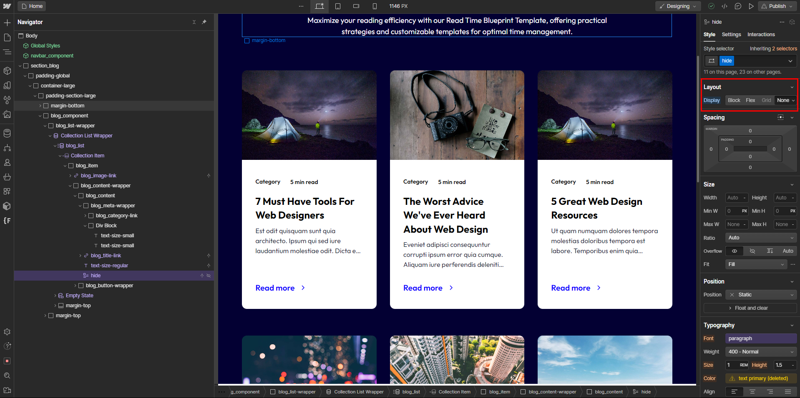800x398 pixels.
Task: Open the {F custom app icon
Action: 7,221
